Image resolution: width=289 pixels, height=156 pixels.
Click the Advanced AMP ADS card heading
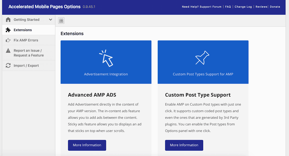coord(92,95)
